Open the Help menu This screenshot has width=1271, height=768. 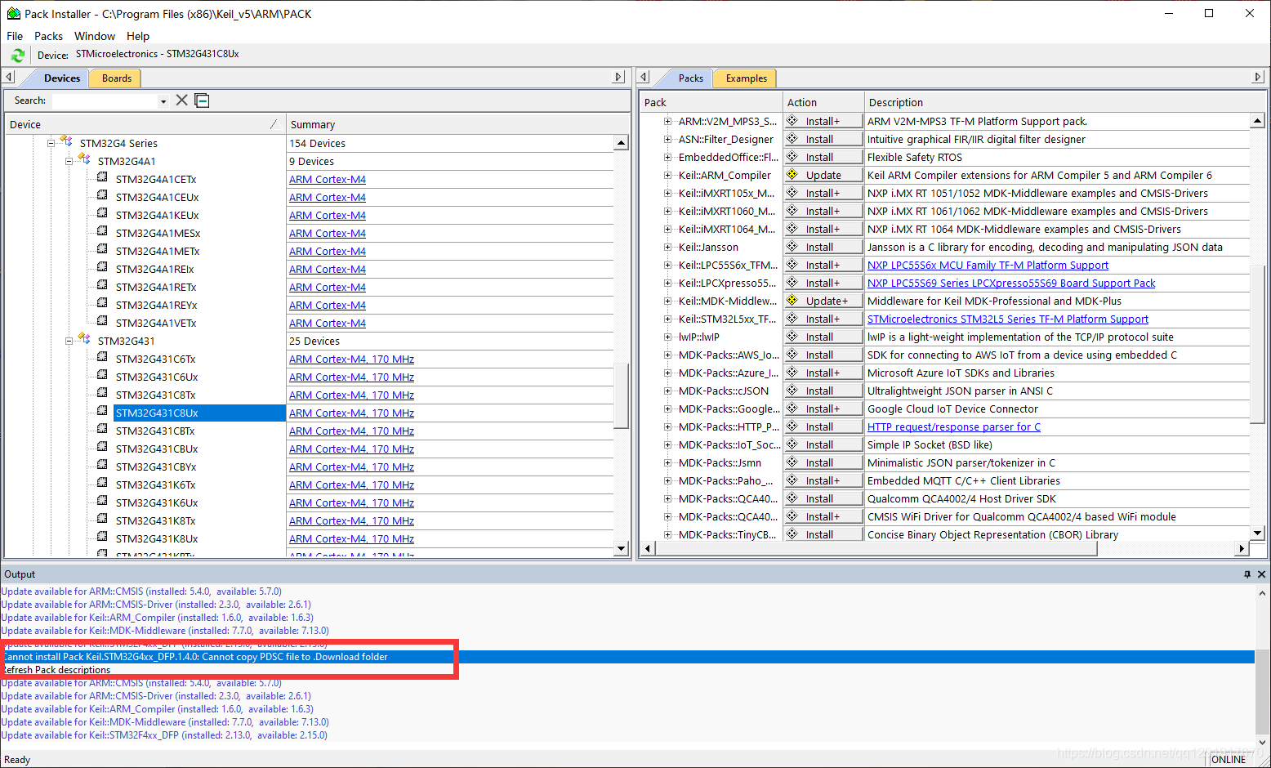tap(138, 36)
